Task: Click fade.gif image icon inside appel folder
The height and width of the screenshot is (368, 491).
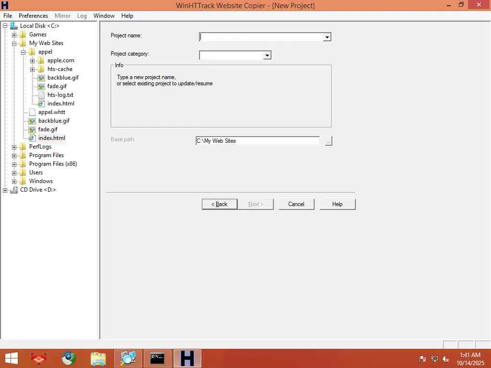Action: point(41,86)
